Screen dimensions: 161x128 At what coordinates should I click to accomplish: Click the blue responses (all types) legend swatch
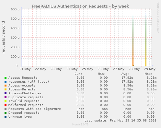pyautogui.click(x=6, y=82)
